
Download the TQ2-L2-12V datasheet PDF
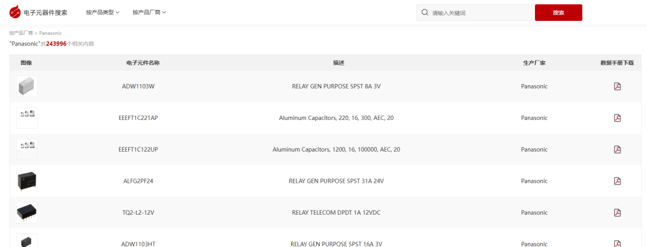[x=617, y=212]
